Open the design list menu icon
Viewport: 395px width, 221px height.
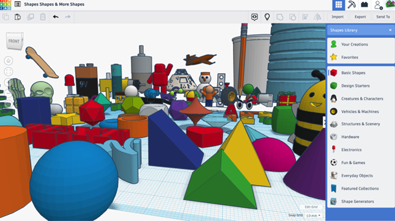click(x=18, y=4)
